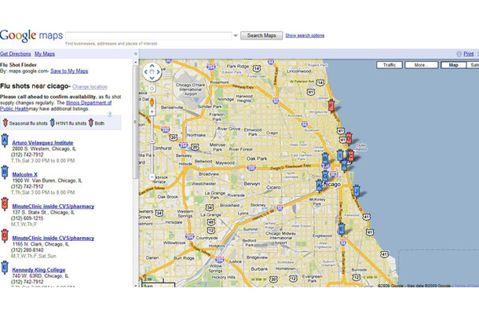Click blue marker H on the map

coord(344,166)
